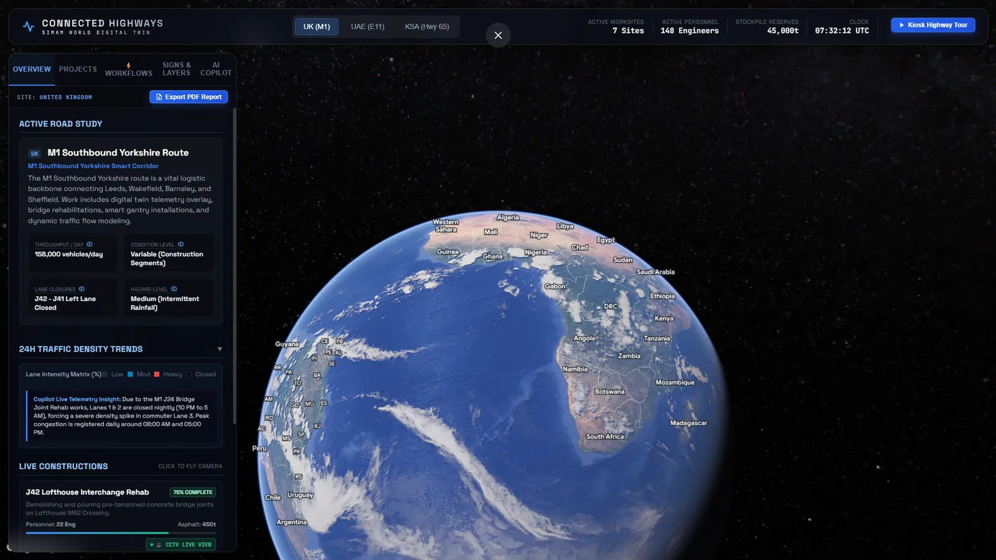Click the side panel vertical scrollbar

[x=235, y=266]
